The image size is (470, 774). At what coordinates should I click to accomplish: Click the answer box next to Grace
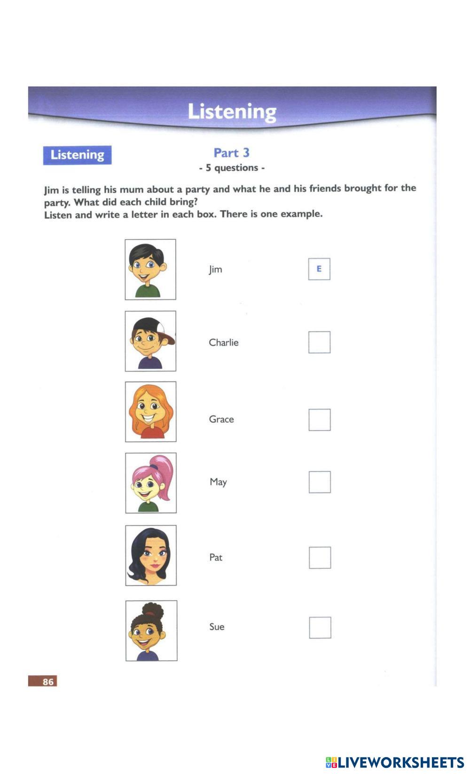click(x=320, y=420)
